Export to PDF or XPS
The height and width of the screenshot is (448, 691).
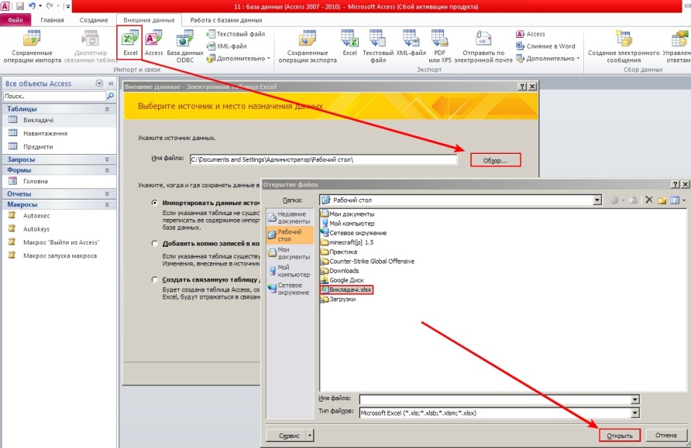click(440, 46)
